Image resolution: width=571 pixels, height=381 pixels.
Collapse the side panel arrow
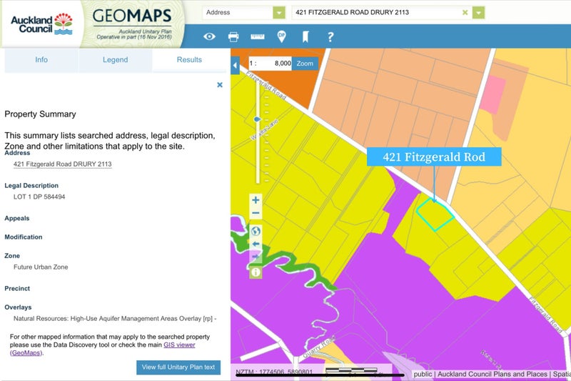point(236,66)
